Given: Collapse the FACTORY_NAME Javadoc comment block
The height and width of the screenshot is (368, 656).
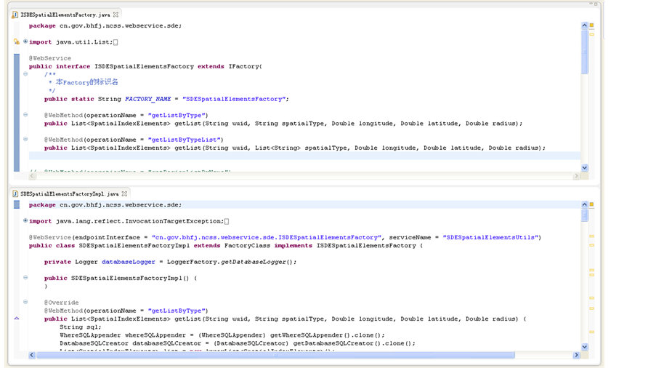Looking at the screenshot, I should point(25,74).
